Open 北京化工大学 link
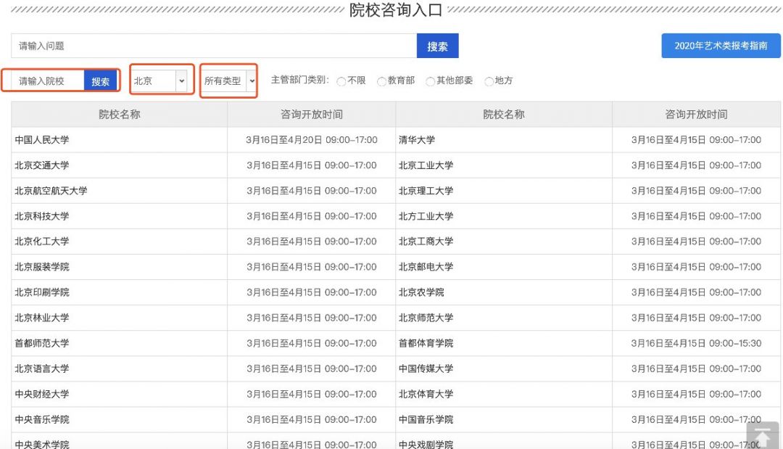The width and height of the screenshot is (783, 449). [x=42, y=242]
